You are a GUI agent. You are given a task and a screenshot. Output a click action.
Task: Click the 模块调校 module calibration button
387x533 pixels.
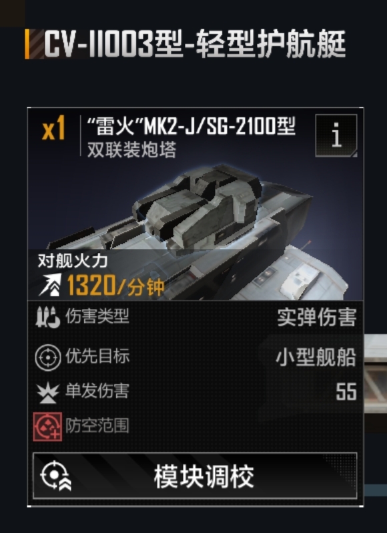point(195,476)
